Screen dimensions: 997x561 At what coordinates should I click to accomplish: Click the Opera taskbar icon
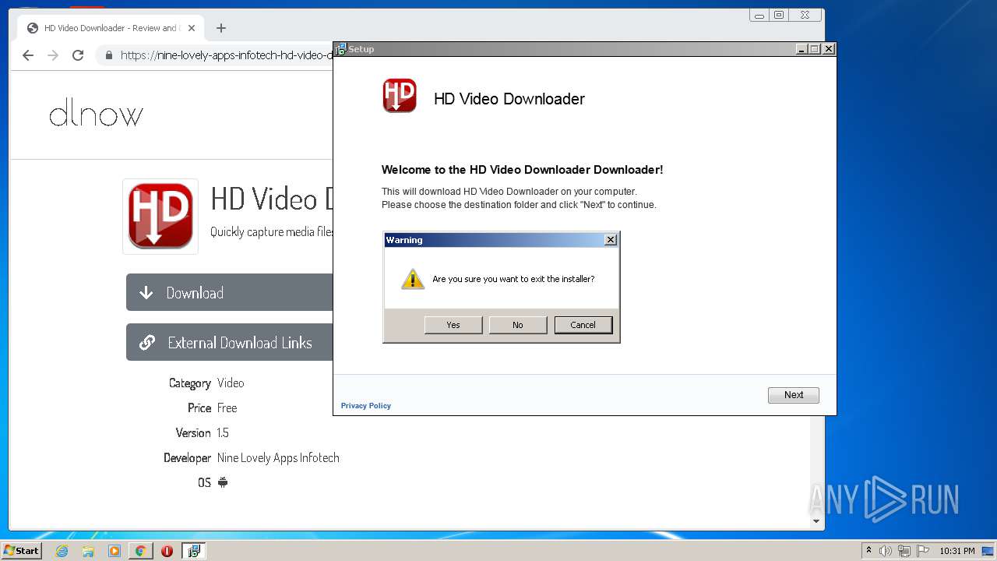click(x=167, y=551)
